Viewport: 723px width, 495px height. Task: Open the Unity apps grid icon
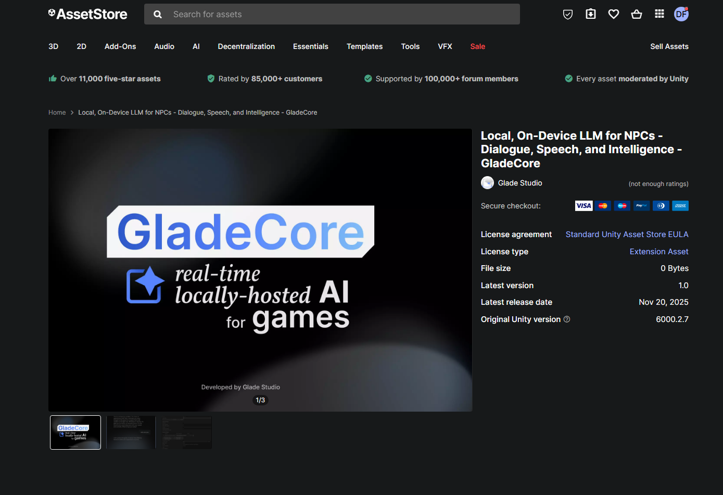click(659, 14)
